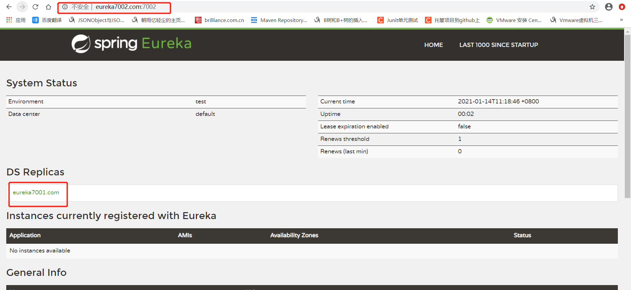
Task: Click the No instances available row
Action: 312,251
